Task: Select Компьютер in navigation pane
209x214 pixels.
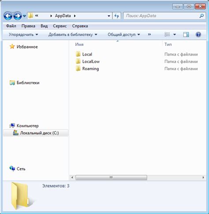Action: tap(28, 126)
